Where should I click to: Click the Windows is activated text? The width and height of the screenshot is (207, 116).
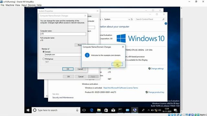93,88
